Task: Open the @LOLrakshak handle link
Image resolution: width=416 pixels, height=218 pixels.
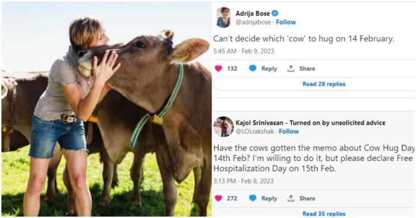Action: tap(255, 132)
